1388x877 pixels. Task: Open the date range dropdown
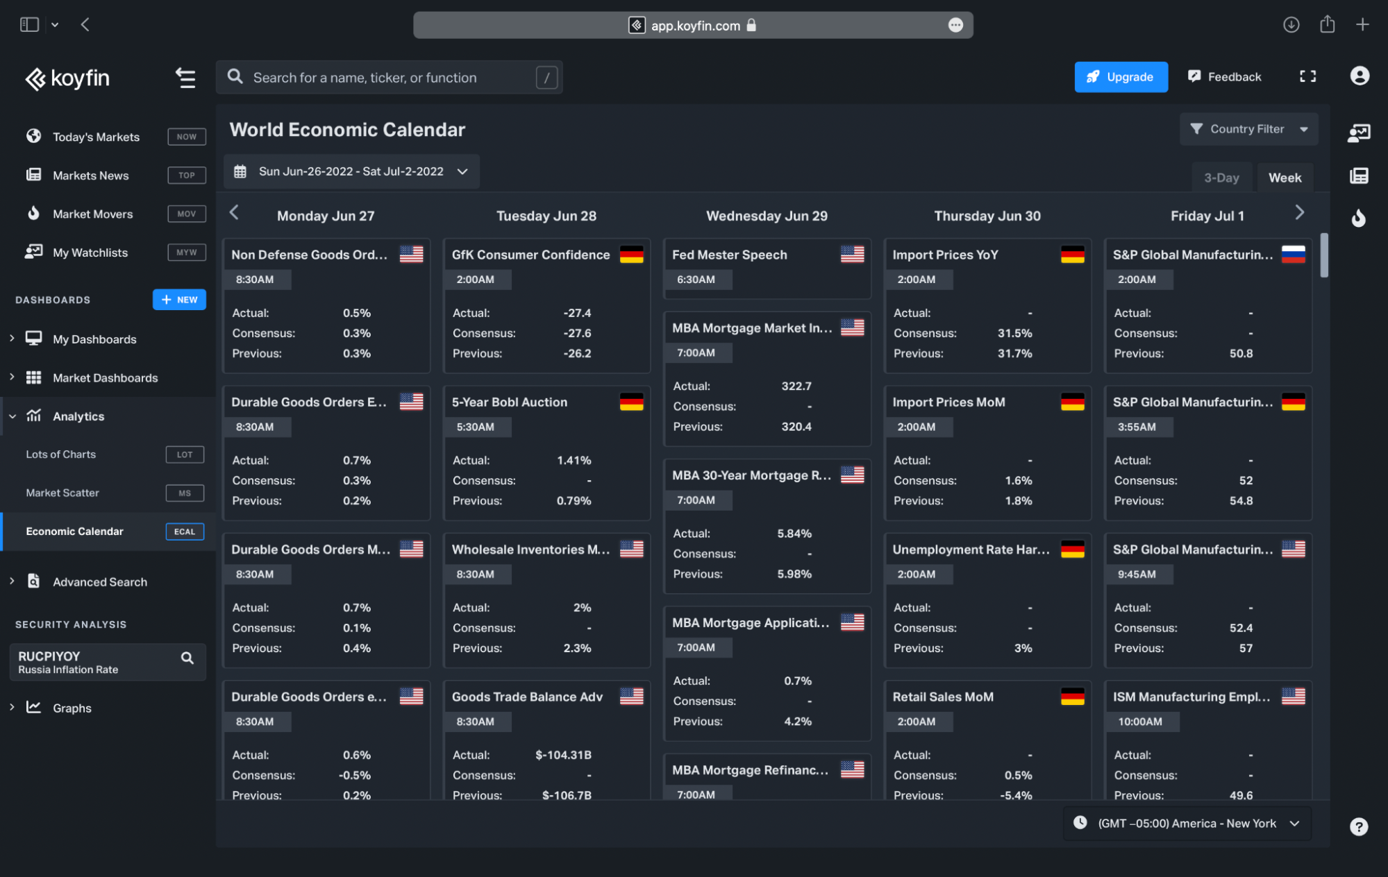click(x=351, y=171)
